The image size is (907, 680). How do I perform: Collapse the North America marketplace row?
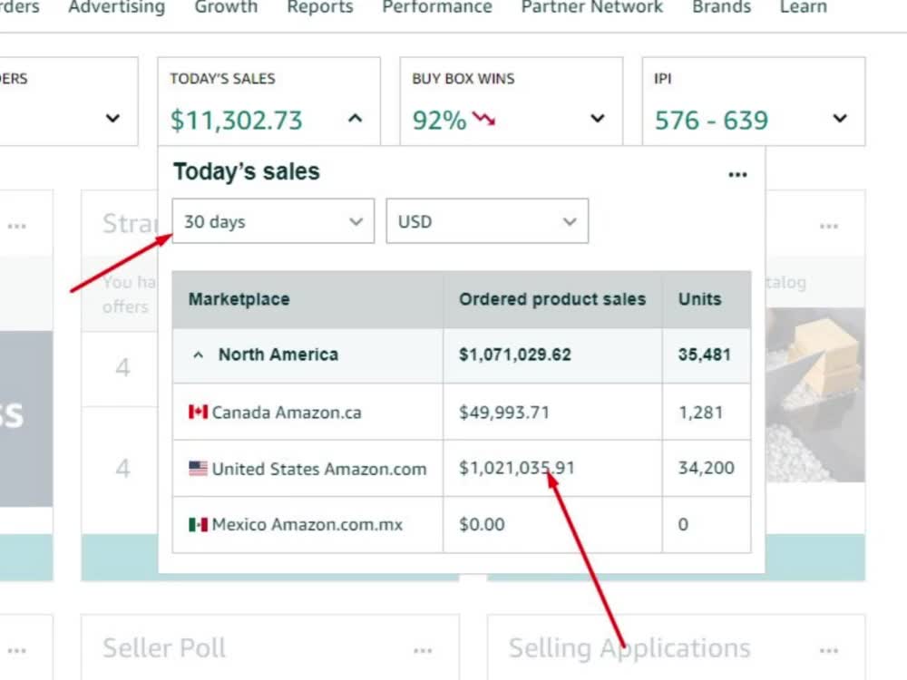[x=198, y=355]
